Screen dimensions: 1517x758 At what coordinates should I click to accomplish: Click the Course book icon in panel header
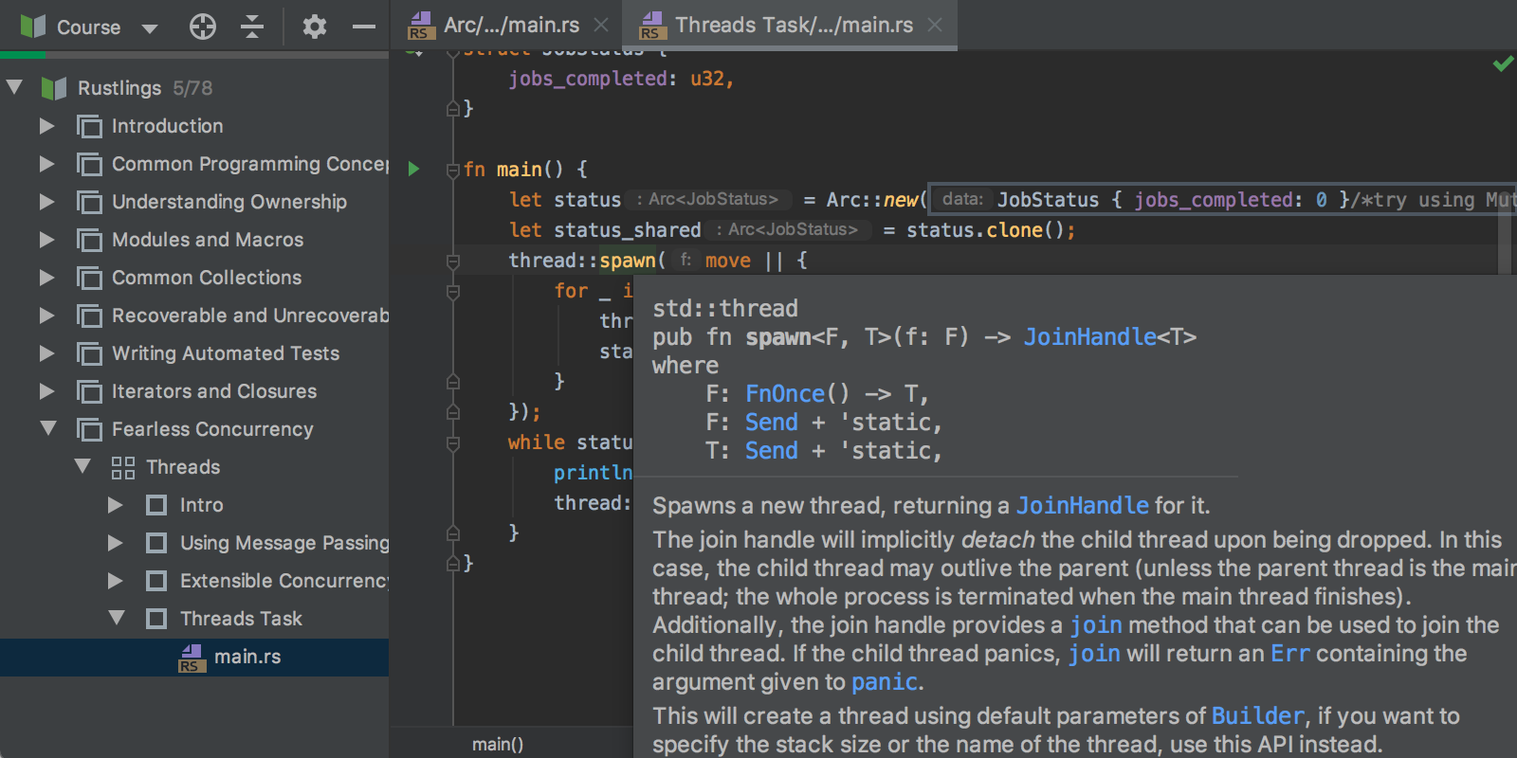tap(33, 27)
